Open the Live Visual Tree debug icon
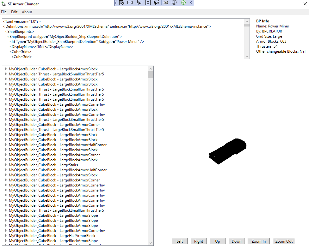This screenshot has width=309, height=248. 121,3
